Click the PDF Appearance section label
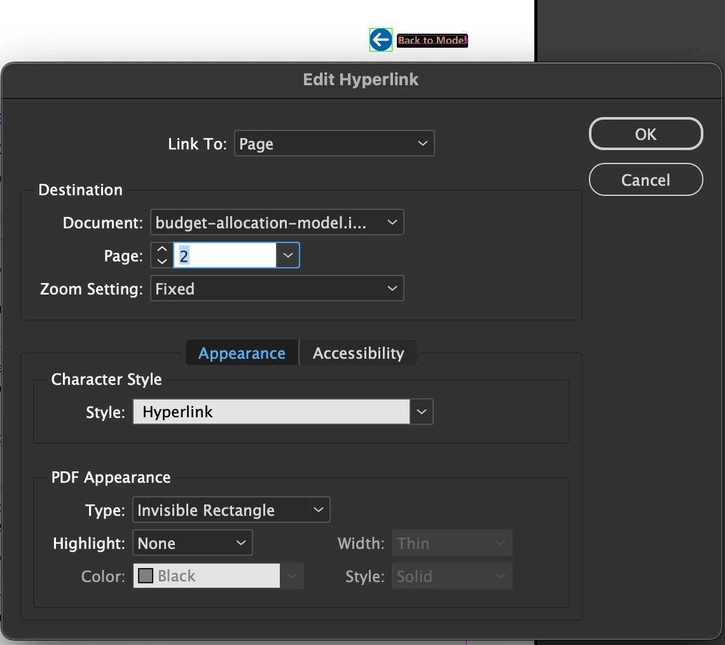Screen dimensions: 725x645 tap(111, 477)
